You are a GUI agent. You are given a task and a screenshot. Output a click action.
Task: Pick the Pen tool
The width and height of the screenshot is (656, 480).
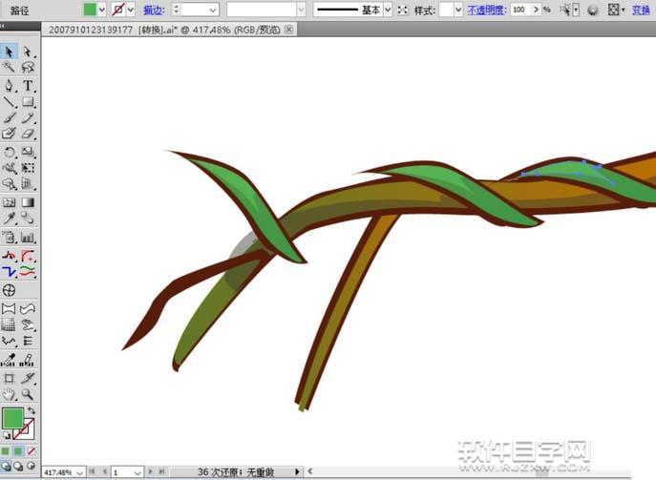pos(9,86)
